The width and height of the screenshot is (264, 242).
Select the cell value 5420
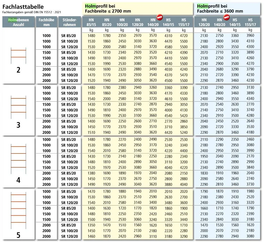pos(184,115)
